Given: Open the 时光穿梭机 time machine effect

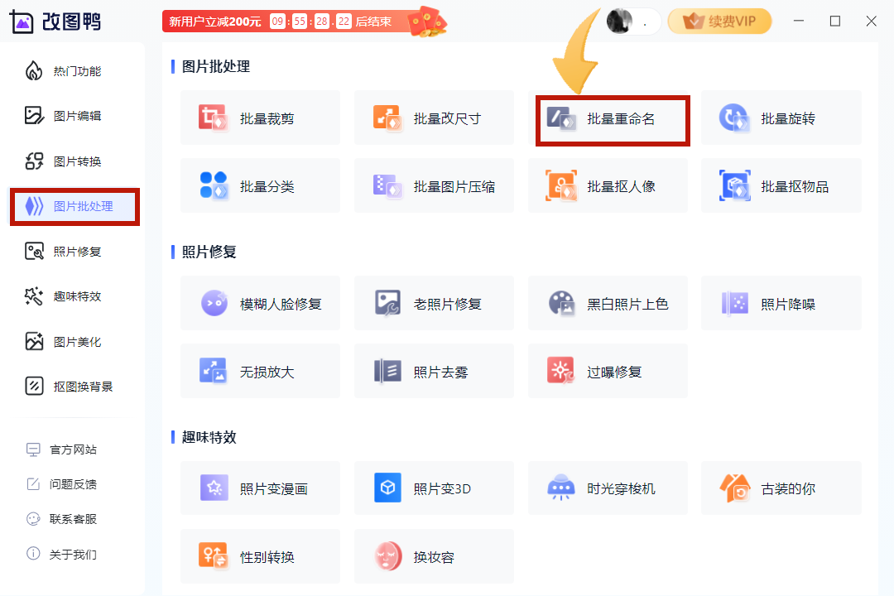Looking at the screenshot, I should coord(608,488).
